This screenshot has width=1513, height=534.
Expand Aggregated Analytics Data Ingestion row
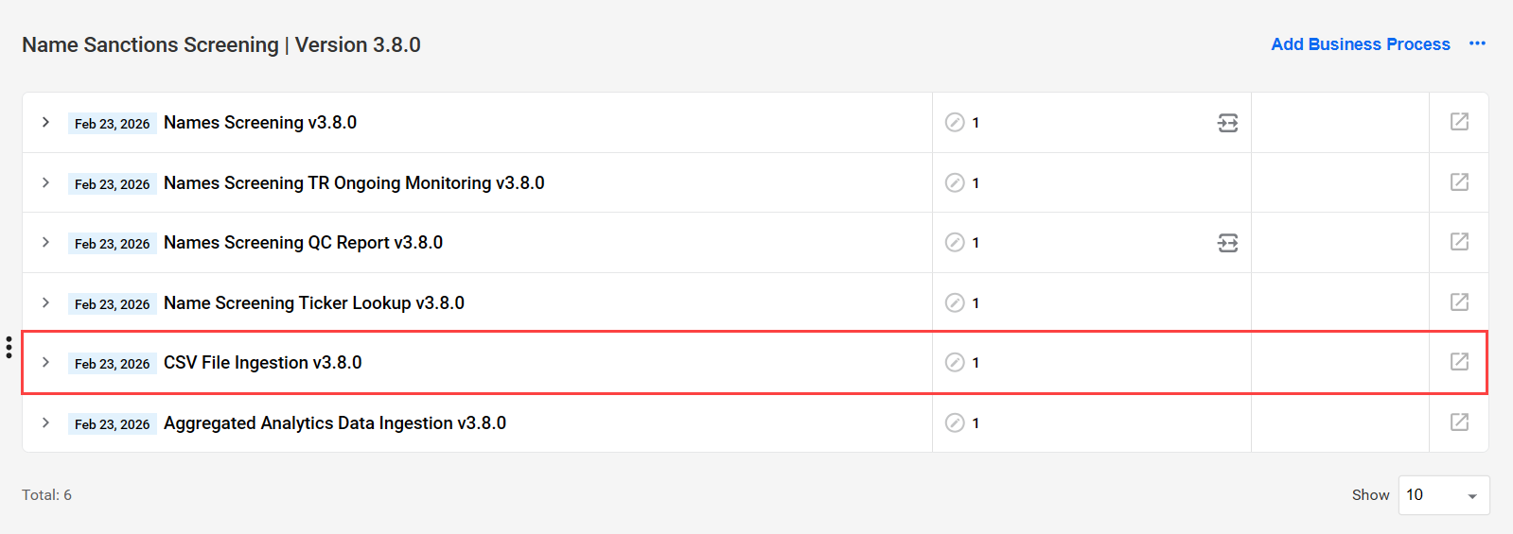click(x=45, y=422)
